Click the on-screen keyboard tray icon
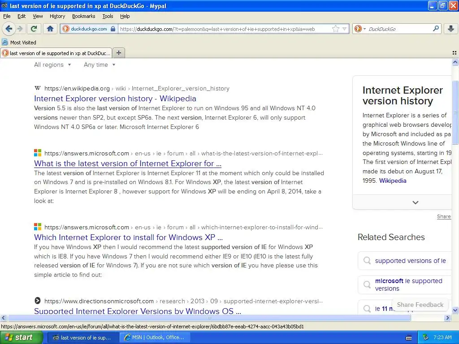 (409, 338)
